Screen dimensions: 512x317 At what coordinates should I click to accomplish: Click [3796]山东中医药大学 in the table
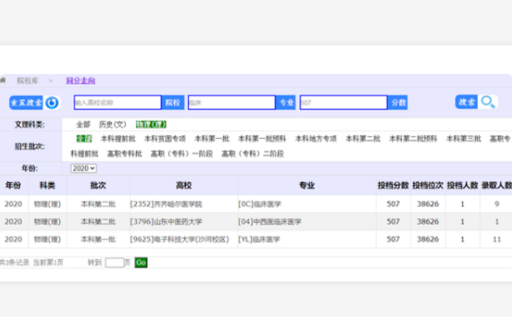click(166, 222)
